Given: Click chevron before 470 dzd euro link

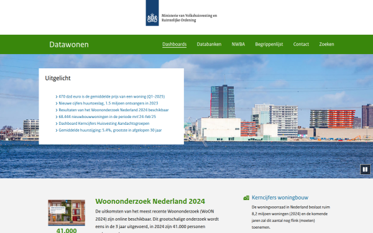Looking at the screenshot, I should click(57, 97).
